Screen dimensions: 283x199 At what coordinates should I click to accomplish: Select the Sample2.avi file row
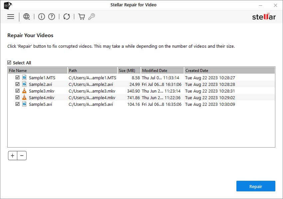tap(40, 84)
